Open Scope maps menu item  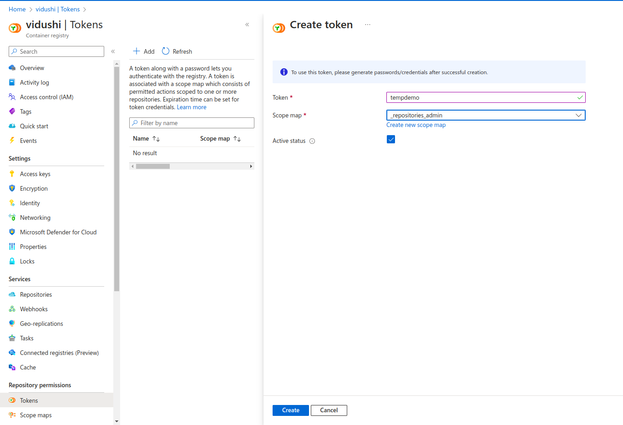(x=36, y=415)
